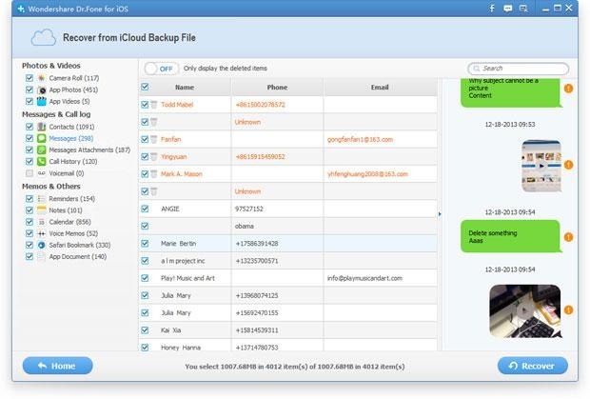Open Notes (101) category

pyautogui.click(x=66, y=210)
